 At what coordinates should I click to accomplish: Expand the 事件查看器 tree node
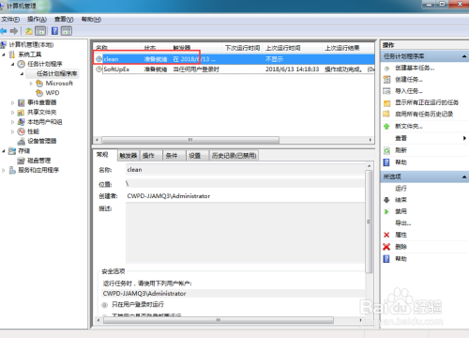point(13,102)
